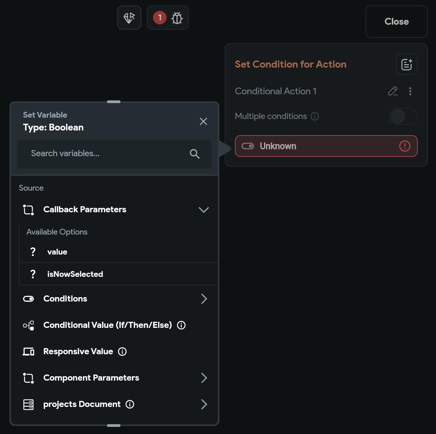
Task: Enable the Multiple conditions toggle
Action: pyautogui.click(x=403, y=116)
